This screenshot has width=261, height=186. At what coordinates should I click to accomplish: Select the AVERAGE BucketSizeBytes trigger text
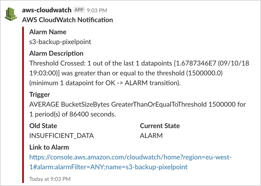coord(69,105)
